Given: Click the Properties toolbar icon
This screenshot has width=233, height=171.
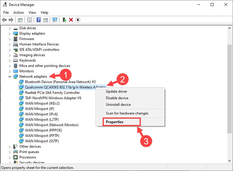Looking at the screenshot, I should 29,20.
